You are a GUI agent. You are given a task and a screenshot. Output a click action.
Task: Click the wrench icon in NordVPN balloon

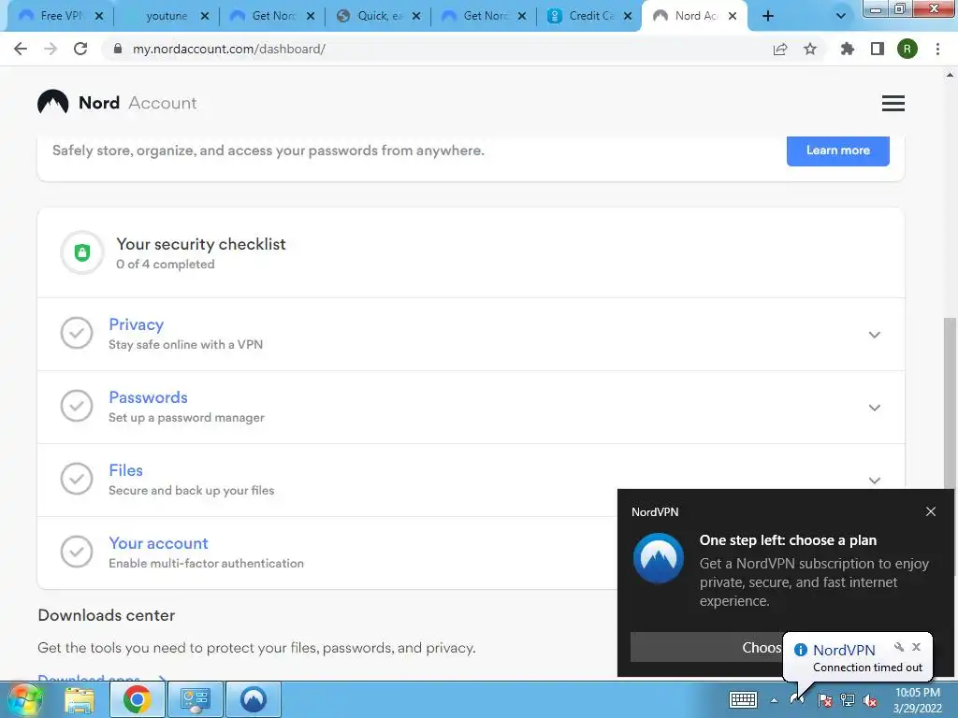point(899,647)
